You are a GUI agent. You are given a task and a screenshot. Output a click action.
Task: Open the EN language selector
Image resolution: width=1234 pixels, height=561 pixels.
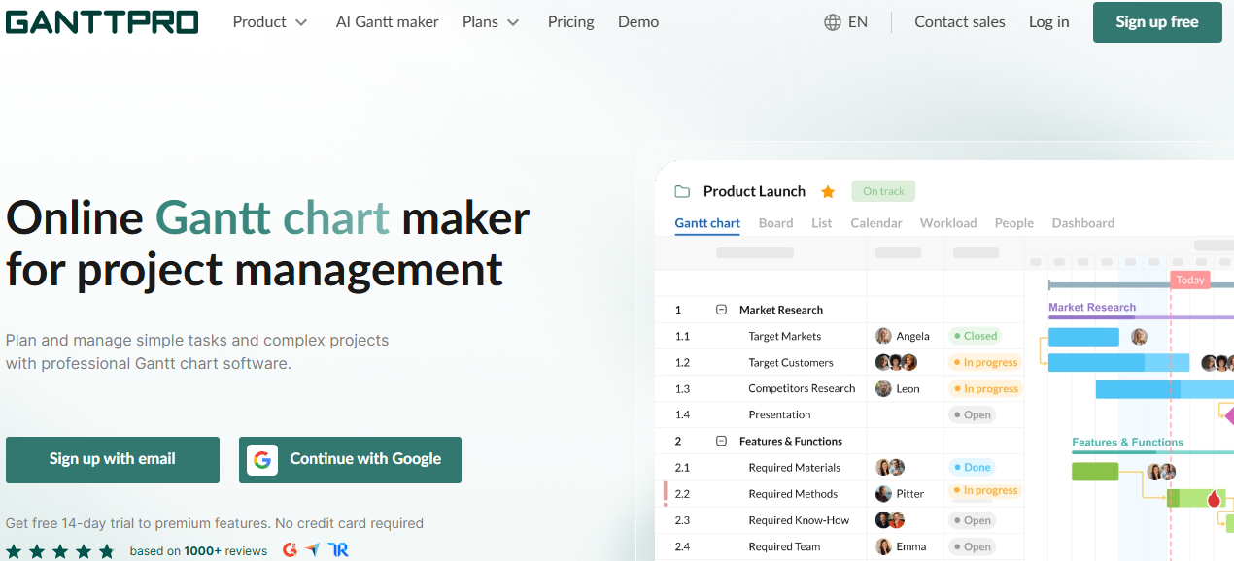click(846, 21)
